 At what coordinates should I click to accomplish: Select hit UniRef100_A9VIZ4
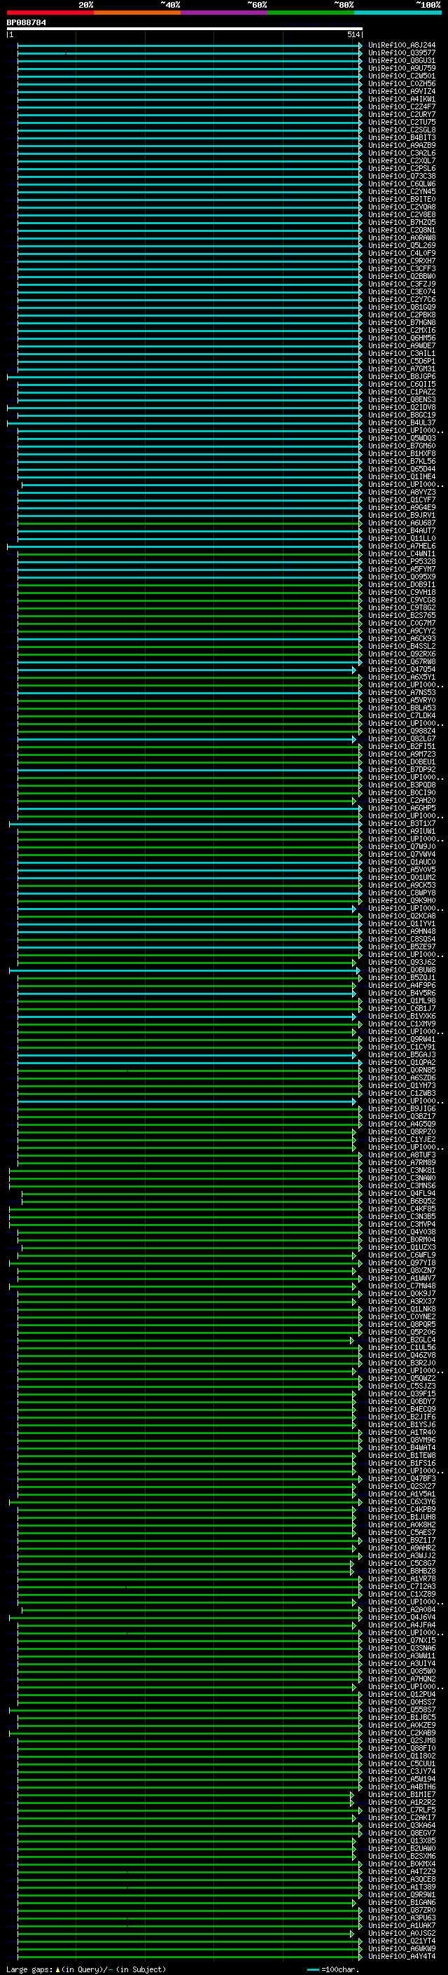pos(402,91)
